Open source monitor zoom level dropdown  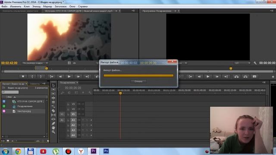pos(35,63)
